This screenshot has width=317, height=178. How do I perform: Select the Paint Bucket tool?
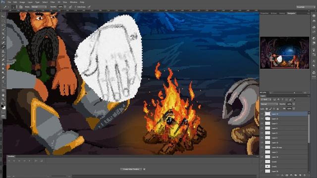coord(3,64)
